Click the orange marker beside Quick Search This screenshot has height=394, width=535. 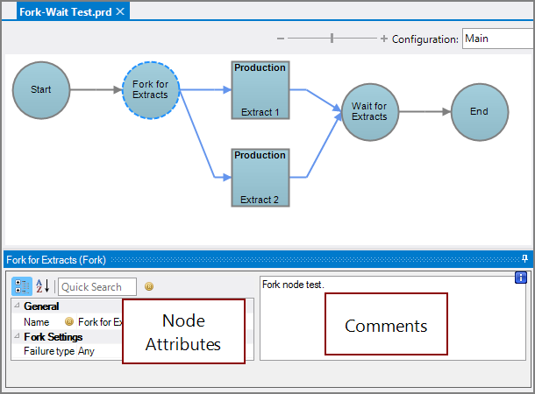click(x=149, y=286)
